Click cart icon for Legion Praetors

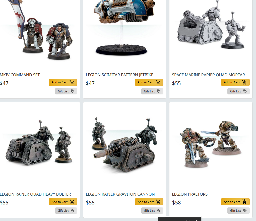coord(244,202)
